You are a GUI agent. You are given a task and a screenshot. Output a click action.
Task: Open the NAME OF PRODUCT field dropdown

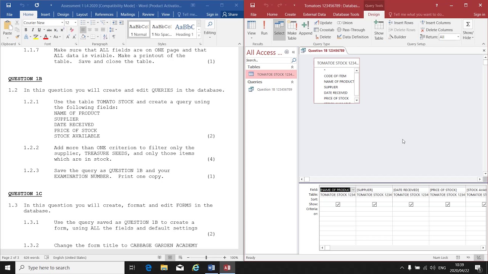(x=353, y=190)
